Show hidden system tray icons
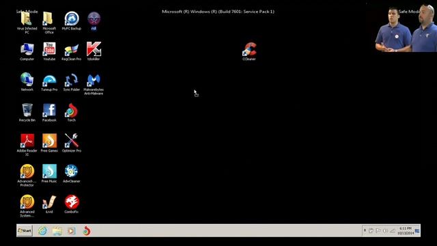Viewport: 437px width, 246px height. [365, 231]
